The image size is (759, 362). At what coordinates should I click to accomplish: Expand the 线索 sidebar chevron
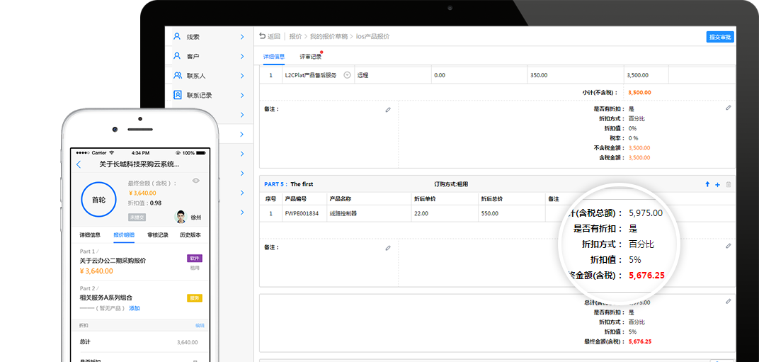click(x=242, y=37)
